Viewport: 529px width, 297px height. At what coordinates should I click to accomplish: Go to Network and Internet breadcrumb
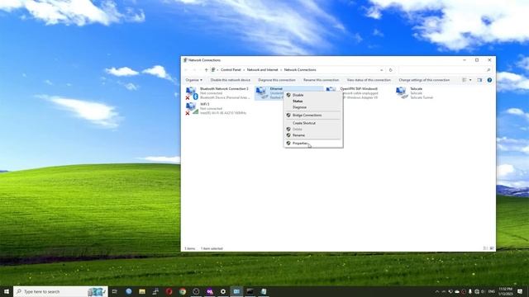pyautogui.click(x=263, y=70)
